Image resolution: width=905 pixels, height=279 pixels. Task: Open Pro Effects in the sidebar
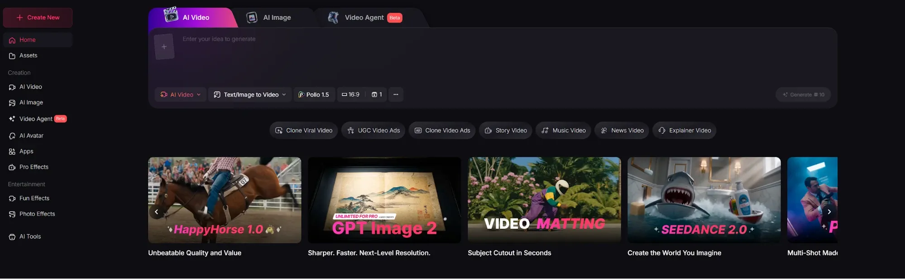[38, 167]
